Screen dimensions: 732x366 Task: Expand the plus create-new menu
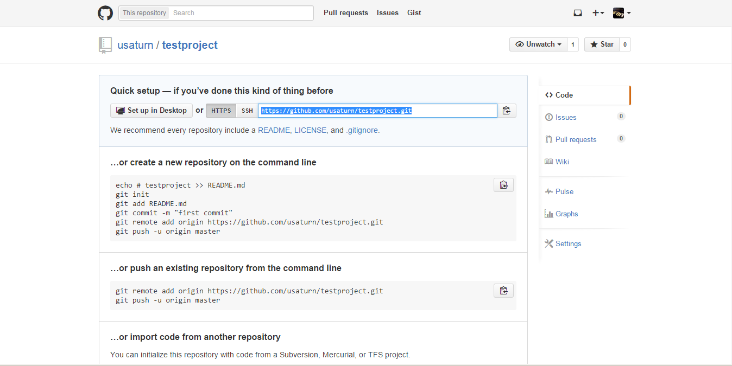click(598, 13)
